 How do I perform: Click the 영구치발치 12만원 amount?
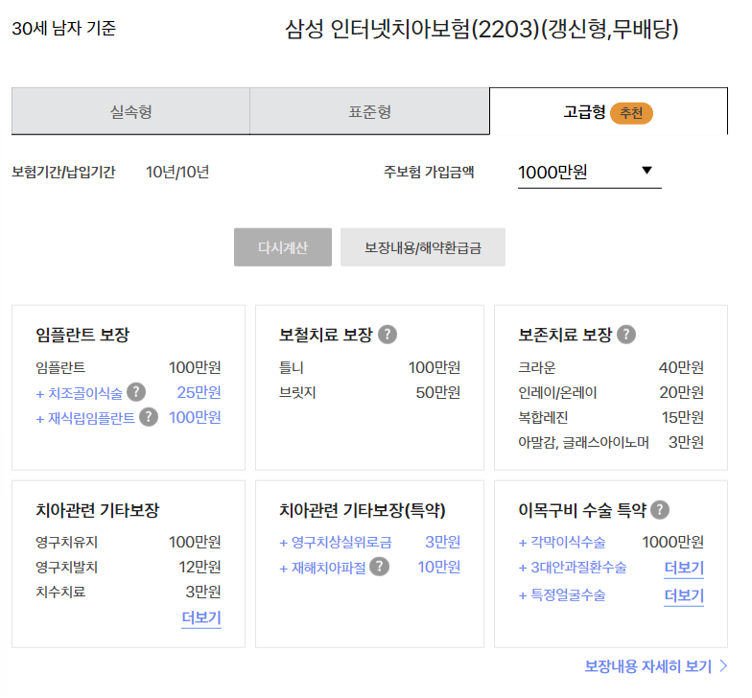click(x=200, y=567)
